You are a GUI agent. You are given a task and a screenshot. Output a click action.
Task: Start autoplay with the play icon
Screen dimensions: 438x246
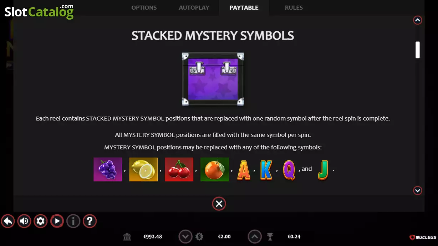pos(57,221)
